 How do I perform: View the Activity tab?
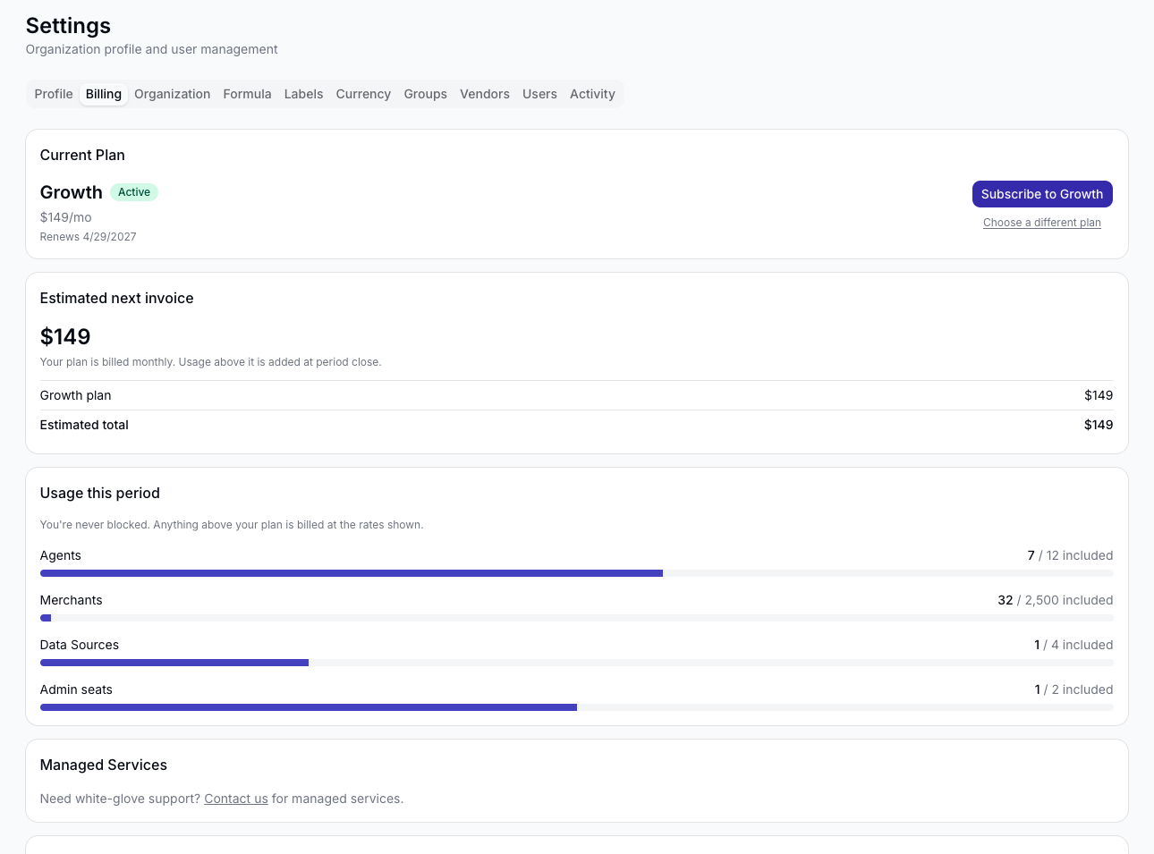tap(592, 94)
